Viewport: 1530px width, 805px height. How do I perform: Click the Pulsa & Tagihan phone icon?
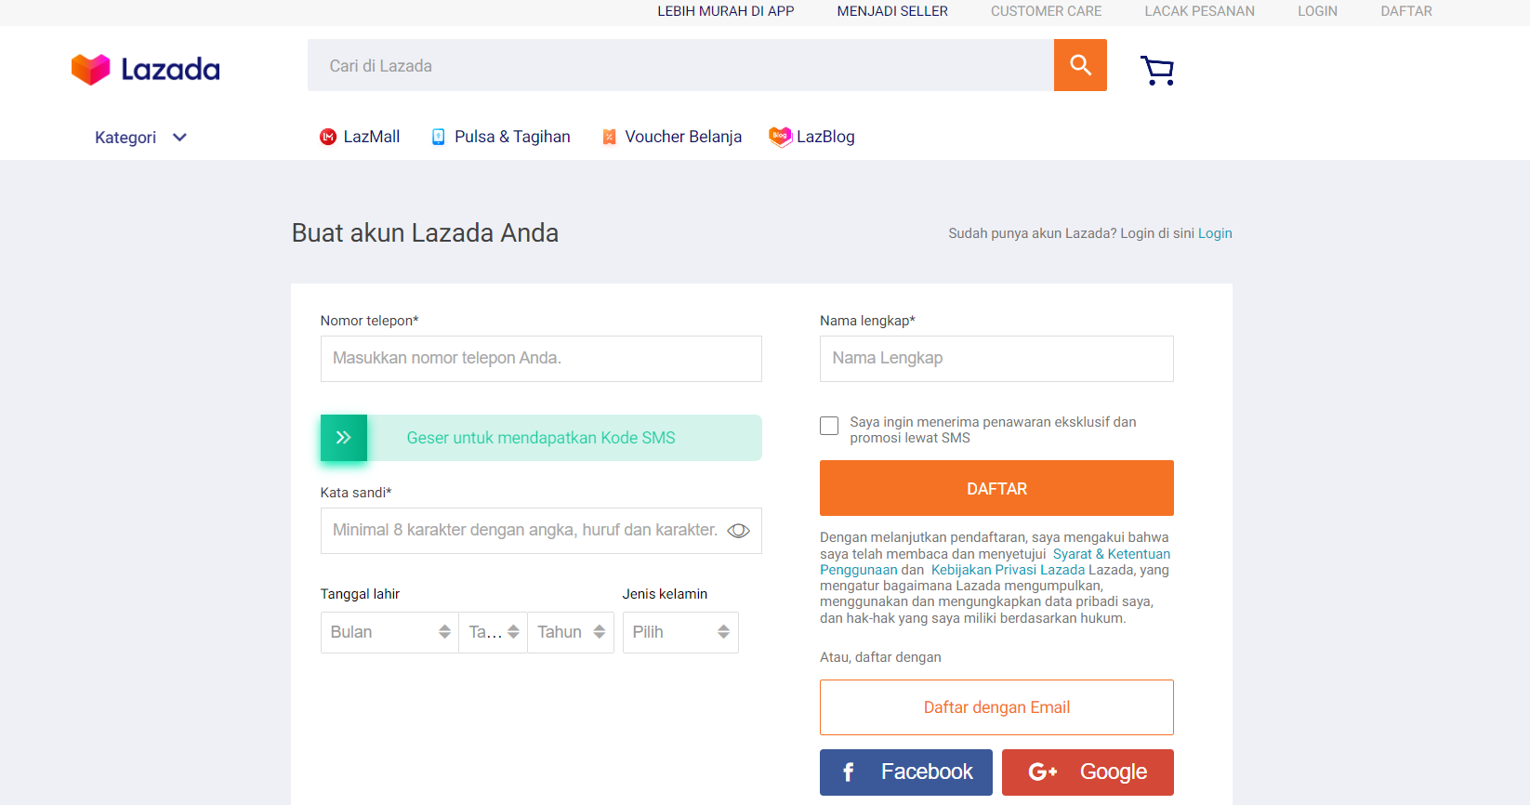coord(439,137)
